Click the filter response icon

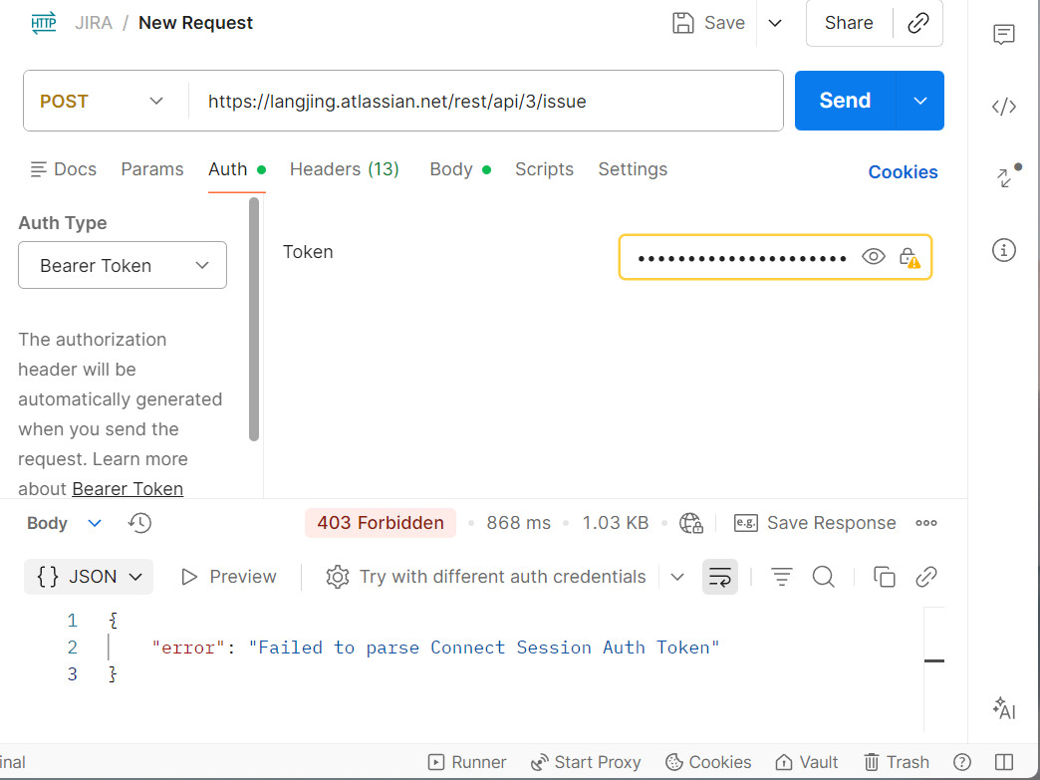pos(781,577)
